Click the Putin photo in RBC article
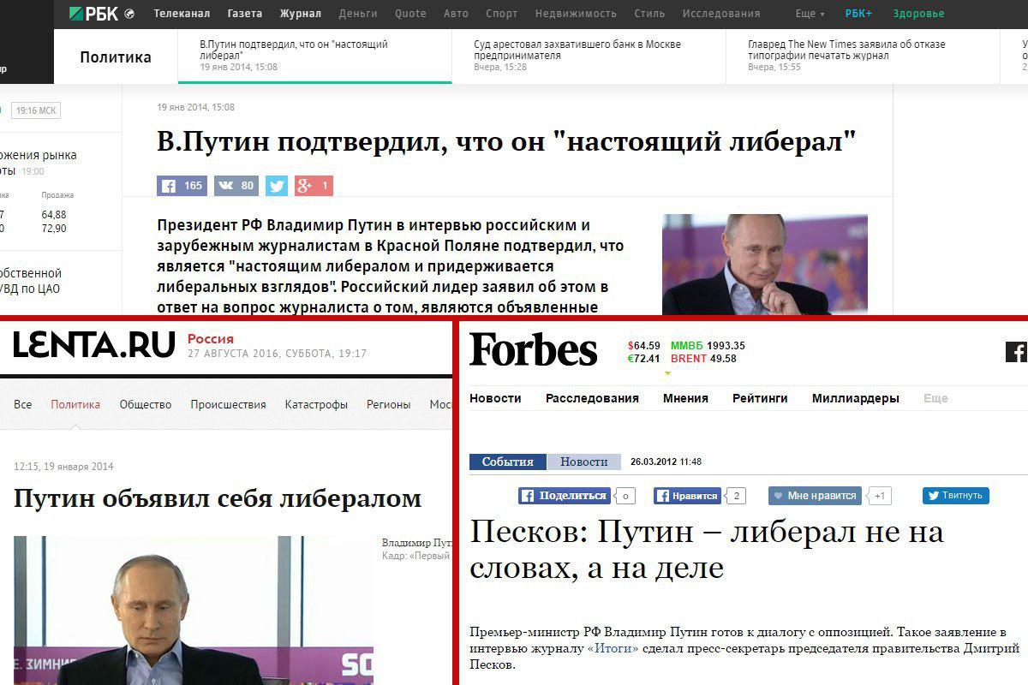Viewport: 1028px width, 685px height. coord(765,265)
